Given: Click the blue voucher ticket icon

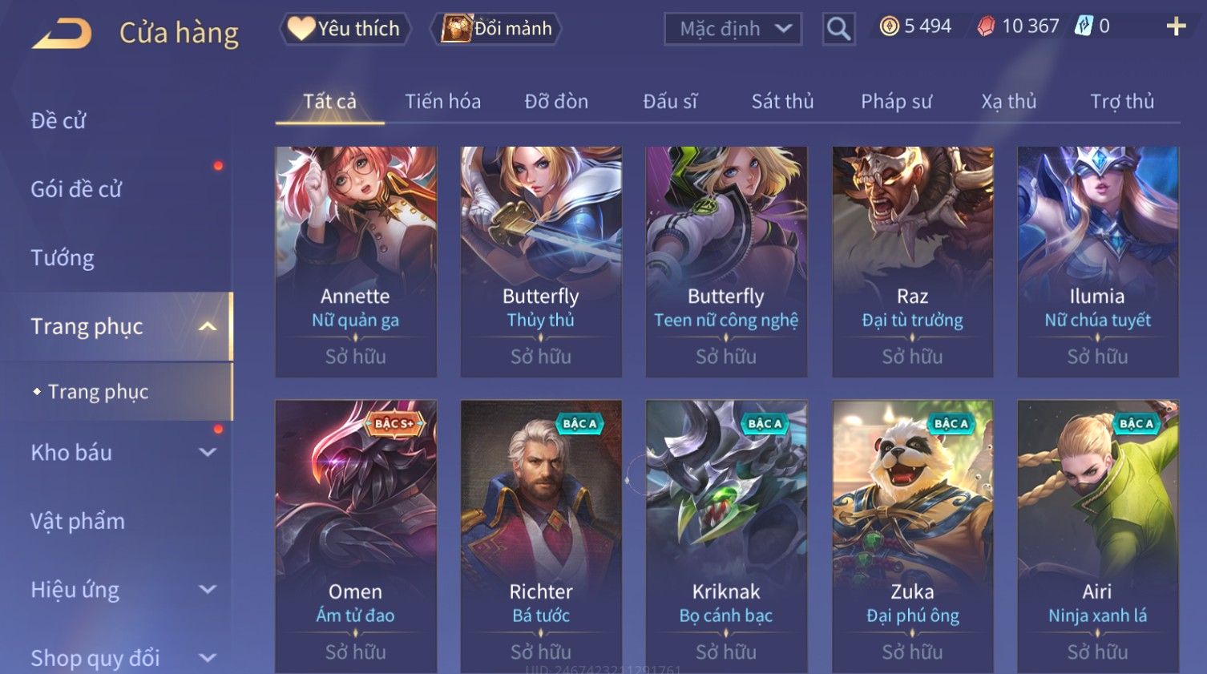Looking at the screenshot, I should coord(1084,26).
